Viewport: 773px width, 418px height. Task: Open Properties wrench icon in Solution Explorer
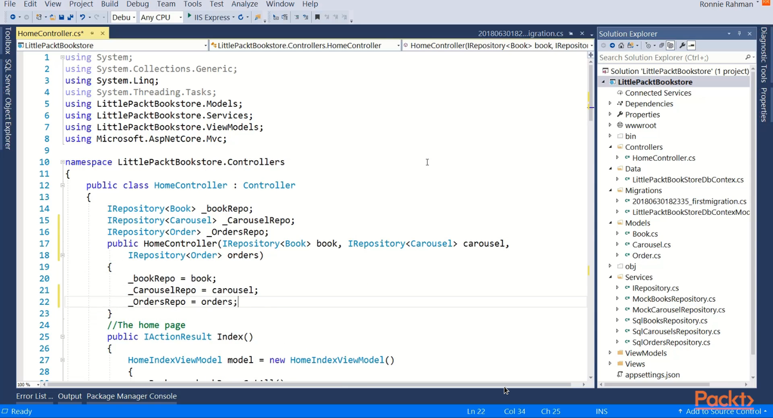click(x=682, y=46)
